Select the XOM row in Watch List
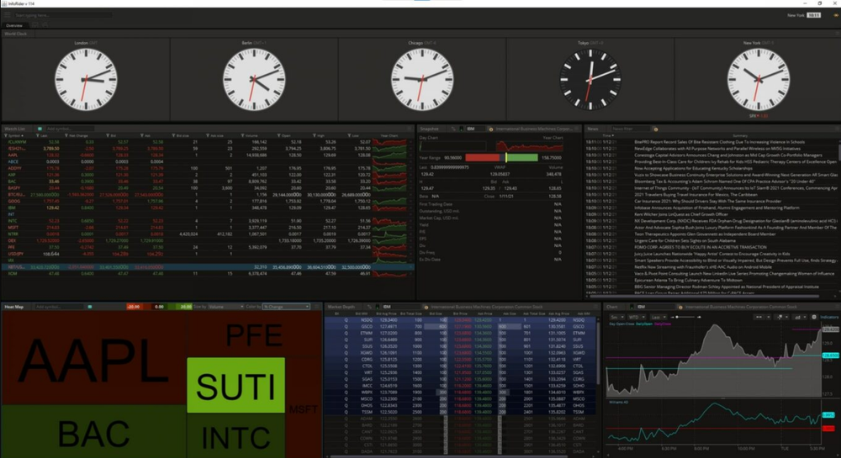This screenshot has height=458, width=841. [207, 273]
